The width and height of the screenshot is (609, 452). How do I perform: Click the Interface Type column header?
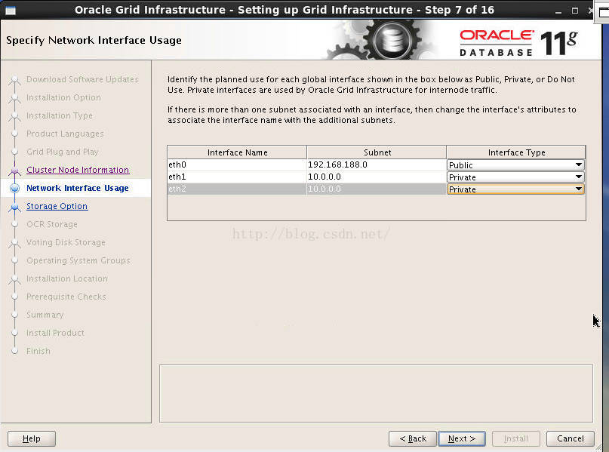[516, 152]
